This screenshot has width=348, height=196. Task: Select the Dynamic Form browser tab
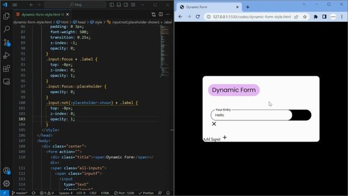click(209, 7)
